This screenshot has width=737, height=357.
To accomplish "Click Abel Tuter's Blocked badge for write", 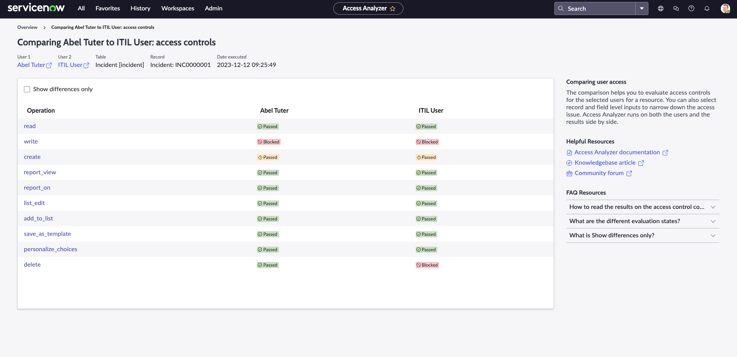I will [269, 142].
